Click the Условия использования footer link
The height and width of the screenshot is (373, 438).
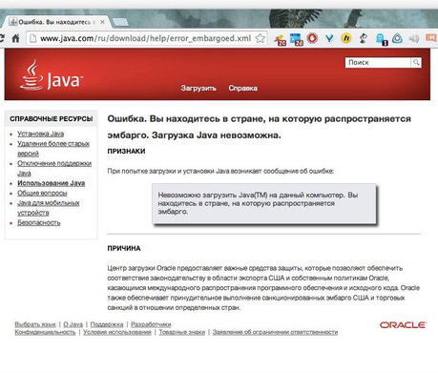pyautogui.click(x=117, y=332)
